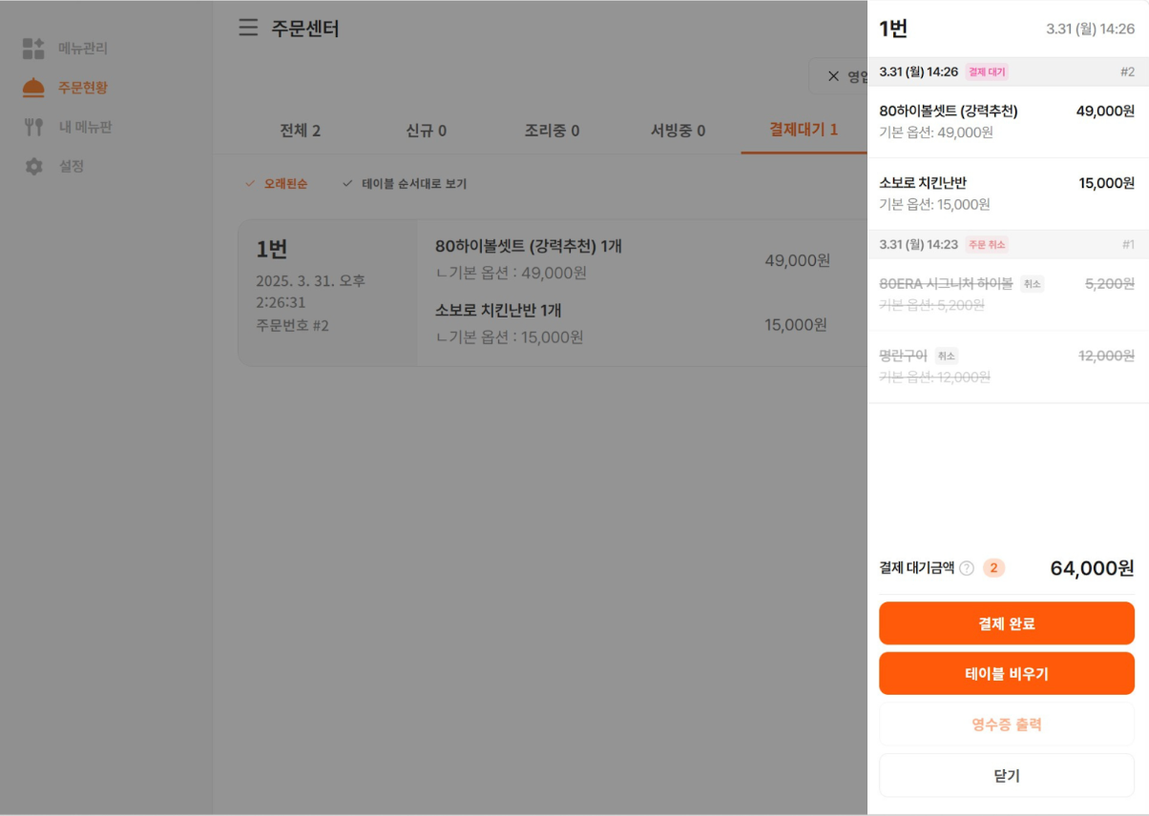Toggle 테이블 순서대로 보기 option
The image size is (1149, 816).
[405, 184]
